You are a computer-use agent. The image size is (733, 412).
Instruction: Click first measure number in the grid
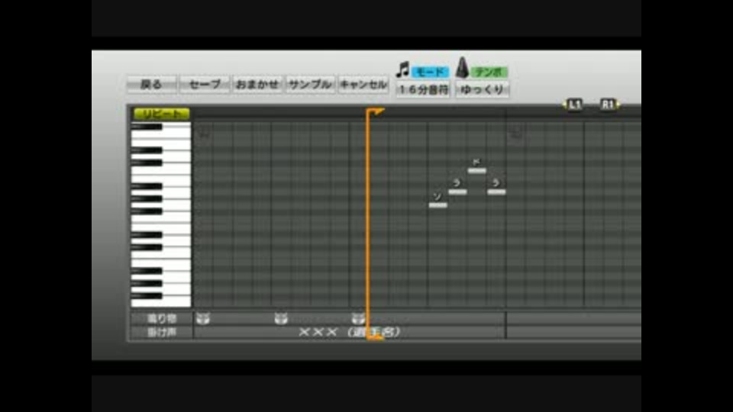click(205, 134)
